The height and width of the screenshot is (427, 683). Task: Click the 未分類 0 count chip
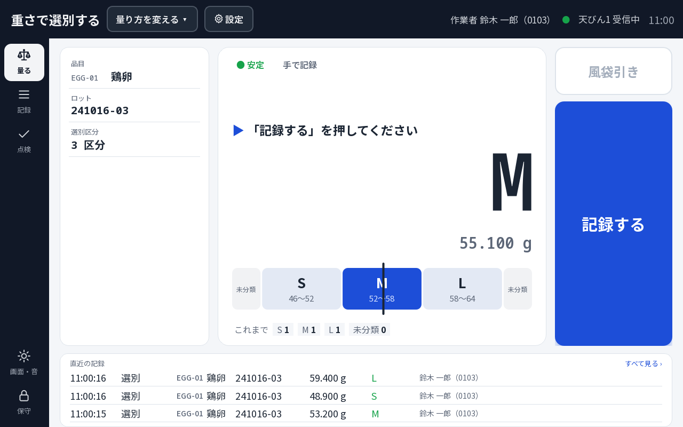pos(369,330)
